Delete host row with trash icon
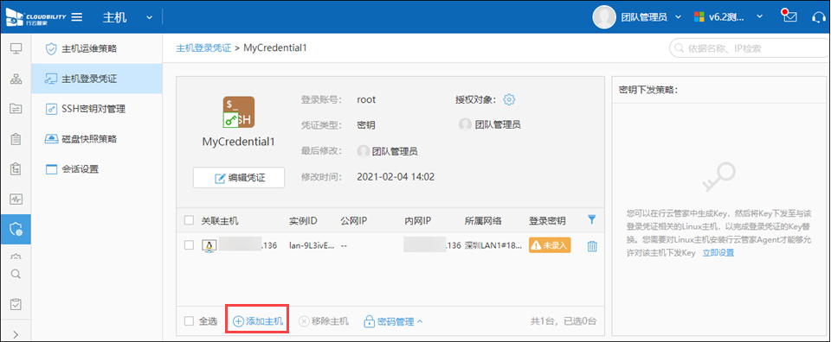 click(x=592, y=246)
